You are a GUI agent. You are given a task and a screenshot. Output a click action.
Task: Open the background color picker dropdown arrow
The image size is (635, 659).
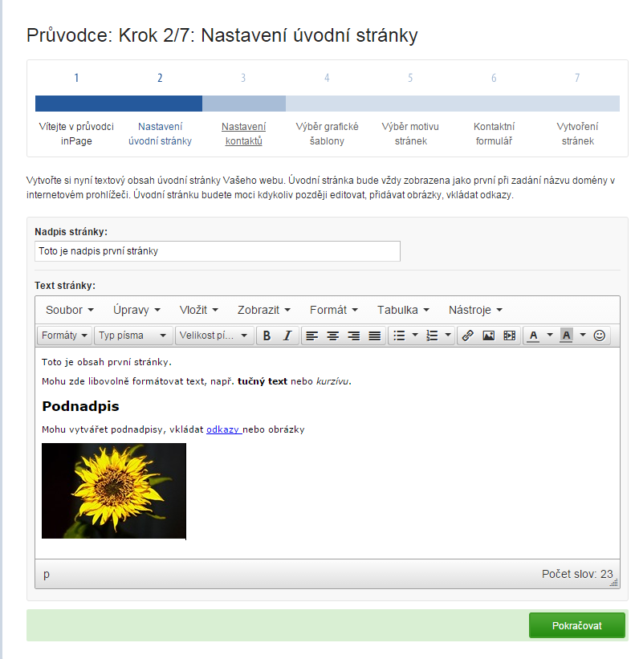point(583,335)
